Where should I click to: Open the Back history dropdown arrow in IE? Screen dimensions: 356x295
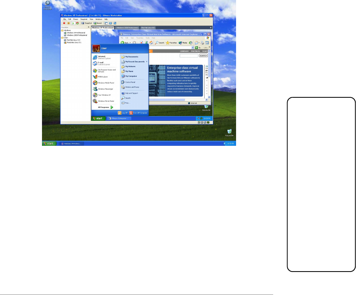pos(130,43)
